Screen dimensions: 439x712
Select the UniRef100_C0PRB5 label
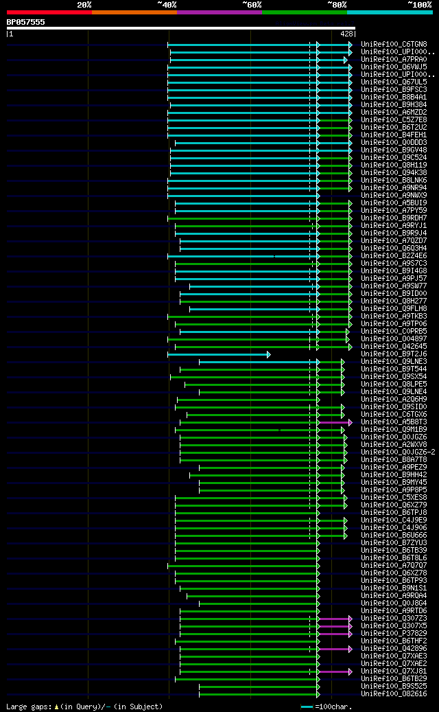[x=394, y=331]
